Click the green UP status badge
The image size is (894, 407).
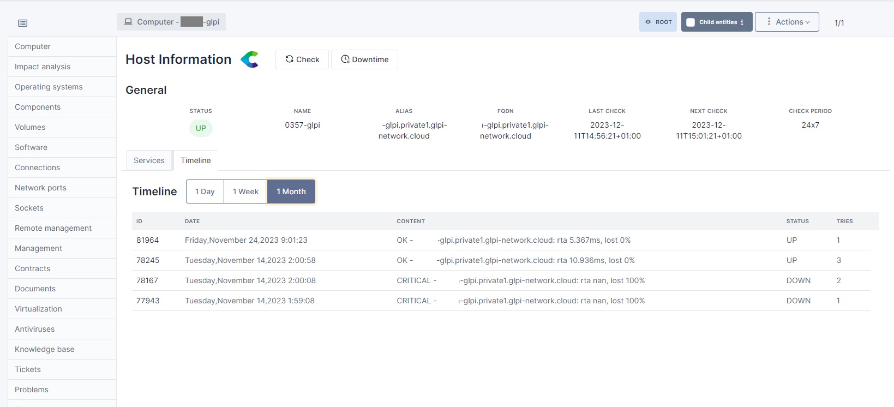[201, 128]
